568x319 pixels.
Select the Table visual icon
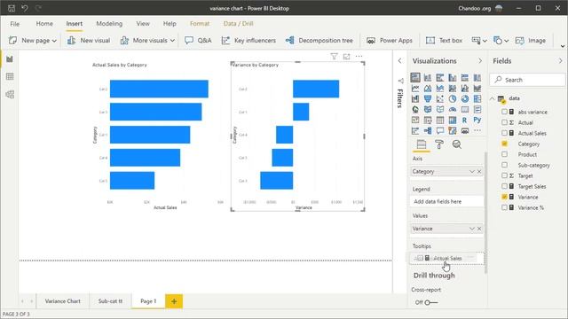[440, 121]
